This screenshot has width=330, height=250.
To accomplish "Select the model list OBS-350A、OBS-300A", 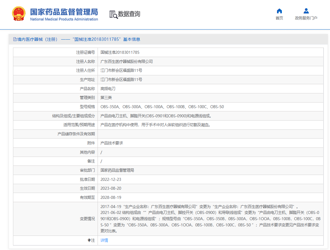I will [x=162, y=107].
